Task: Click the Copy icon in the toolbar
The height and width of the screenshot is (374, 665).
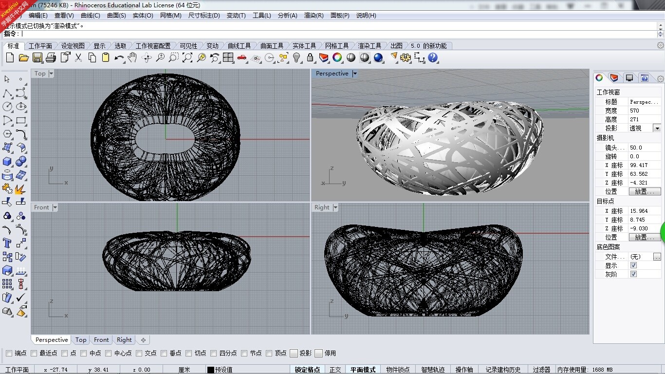Action: [92, 57]
